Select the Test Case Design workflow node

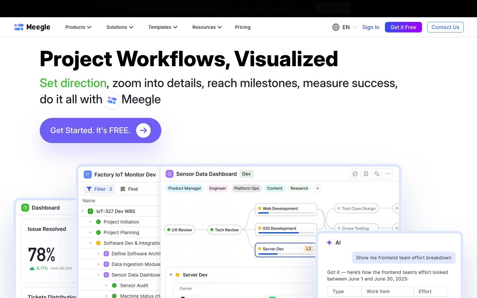point(356,209)
